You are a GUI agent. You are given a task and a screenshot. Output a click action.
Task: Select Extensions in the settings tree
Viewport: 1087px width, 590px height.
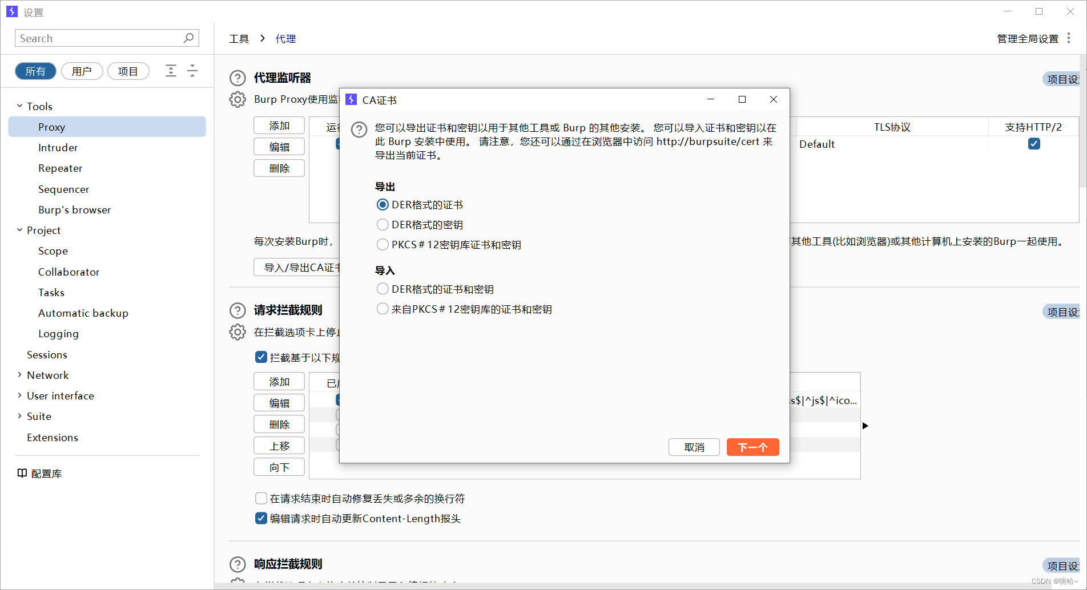point(52,437)
